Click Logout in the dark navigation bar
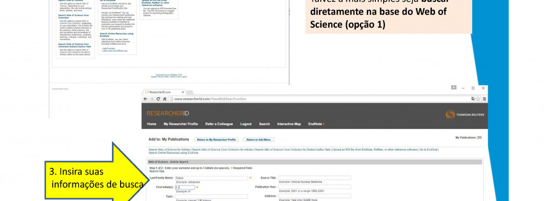550x201 pixels. click(246, 124)
